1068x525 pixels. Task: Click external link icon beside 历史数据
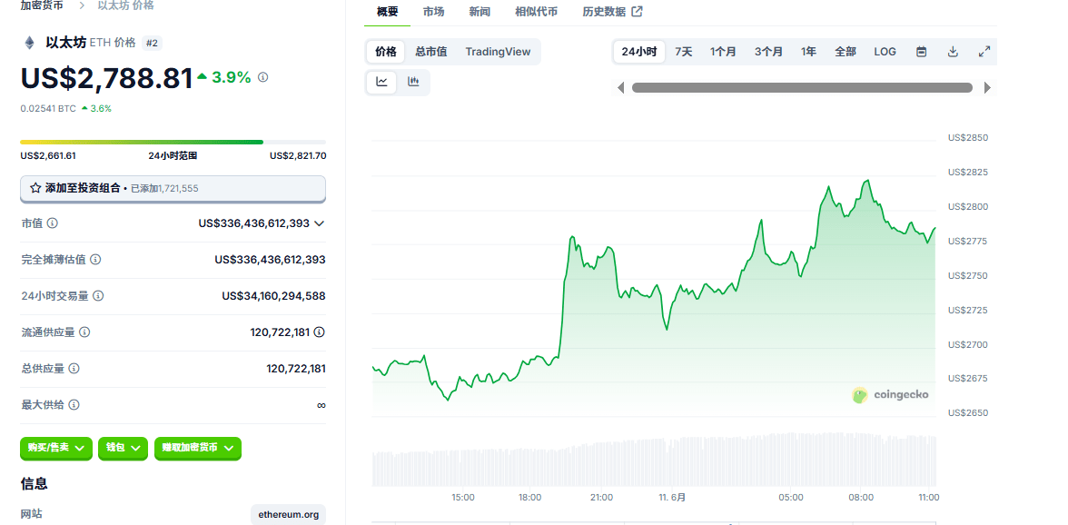click(x=637, y=11)
